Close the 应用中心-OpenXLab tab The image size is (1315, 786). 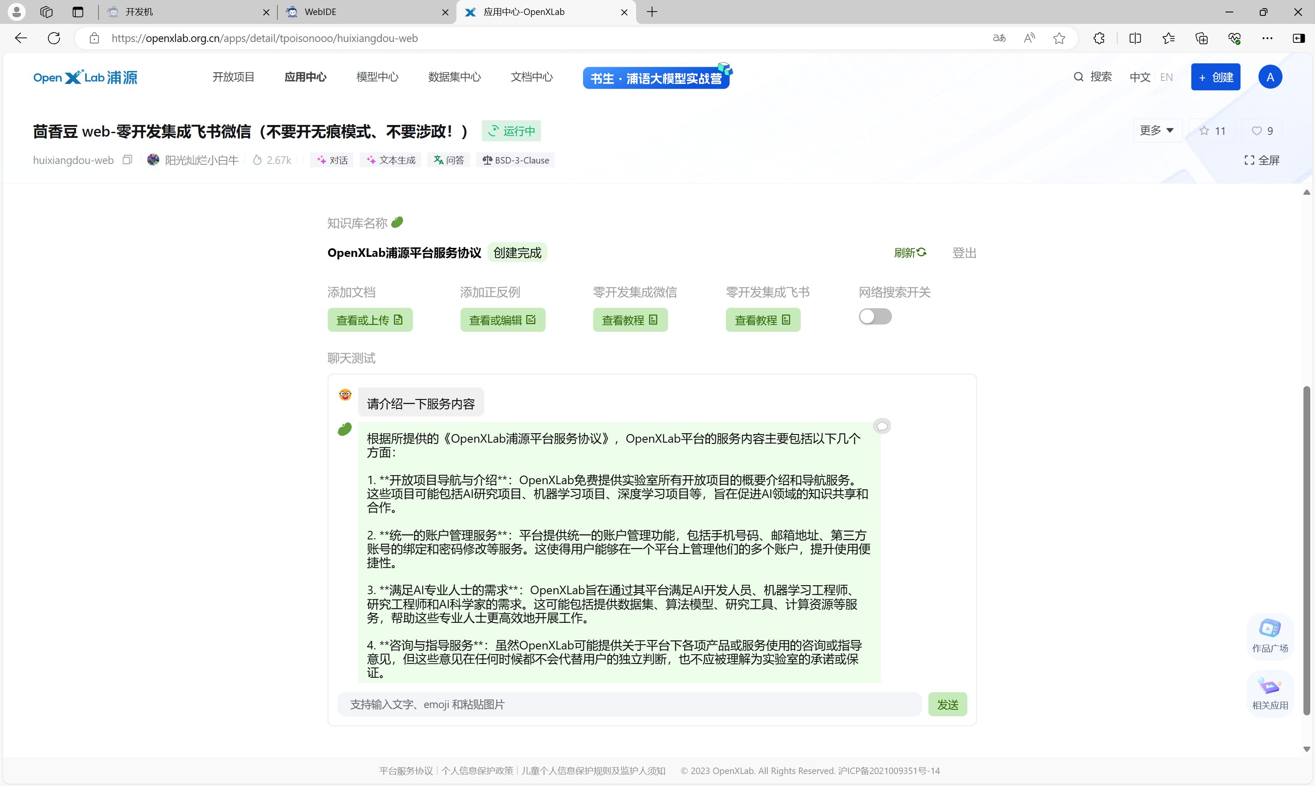coord(625,12)
